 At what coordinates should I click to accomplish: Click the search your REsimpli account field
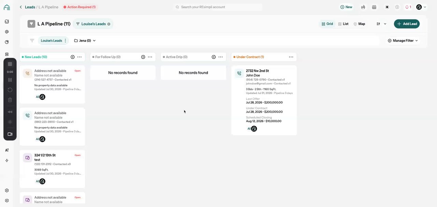[218, 7]
